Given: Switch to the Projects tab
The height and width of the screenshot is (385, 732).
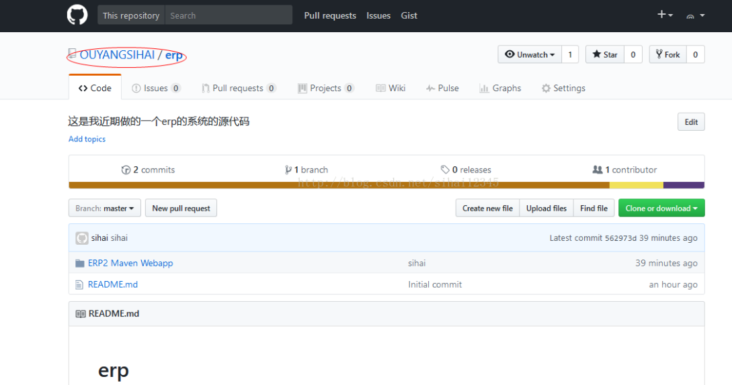Looking at the screenshot, I should click(x=326, y=88).
